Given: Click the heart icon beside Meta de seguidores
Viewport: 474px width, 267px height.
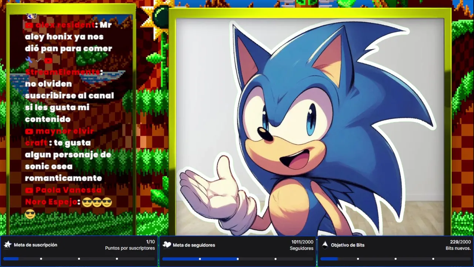Looking at the screenshot, I should click(167, 245).
